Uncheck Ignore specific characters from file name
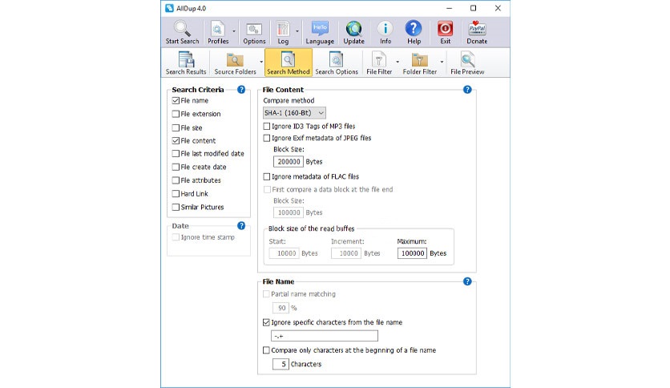Screen dimensions: 670x388 tap(268, 322)
